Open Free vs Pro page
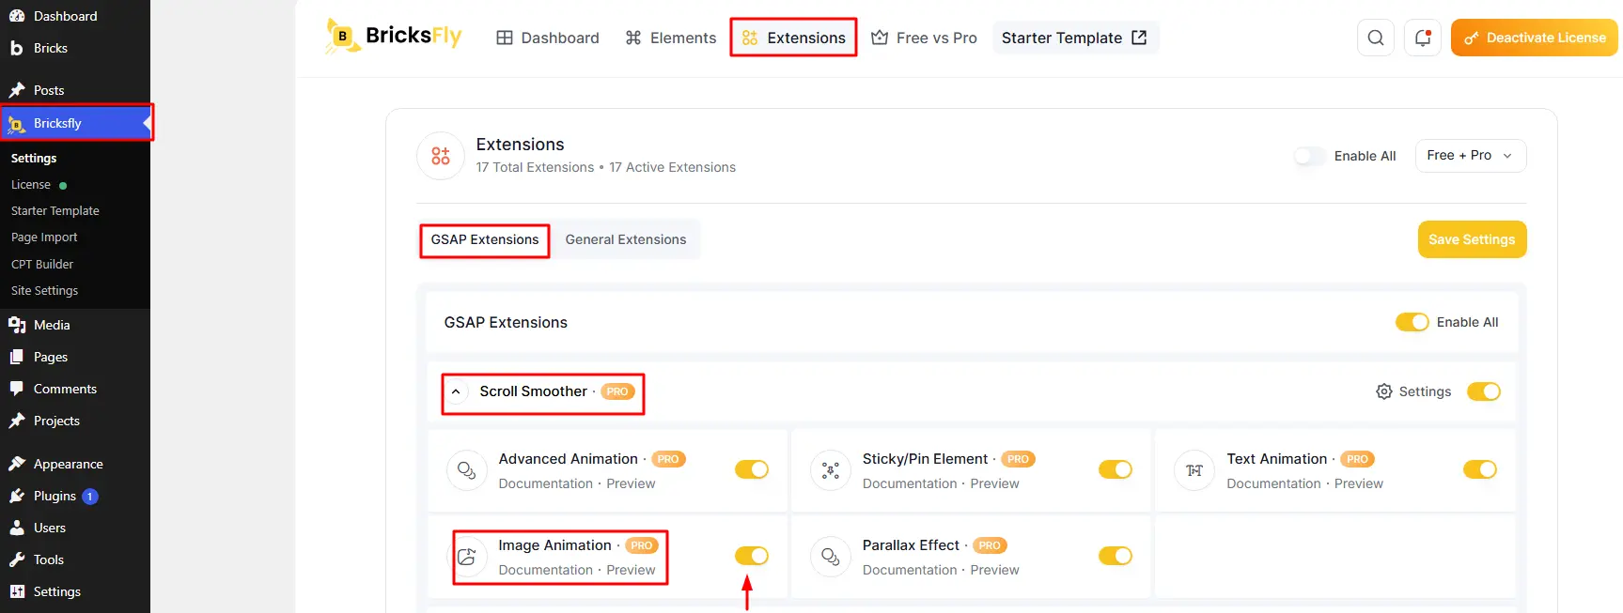 tap(924, 38)
